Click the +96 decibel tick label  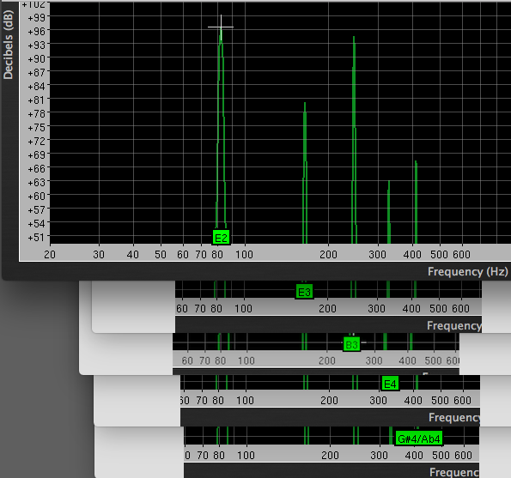(36, 31)
